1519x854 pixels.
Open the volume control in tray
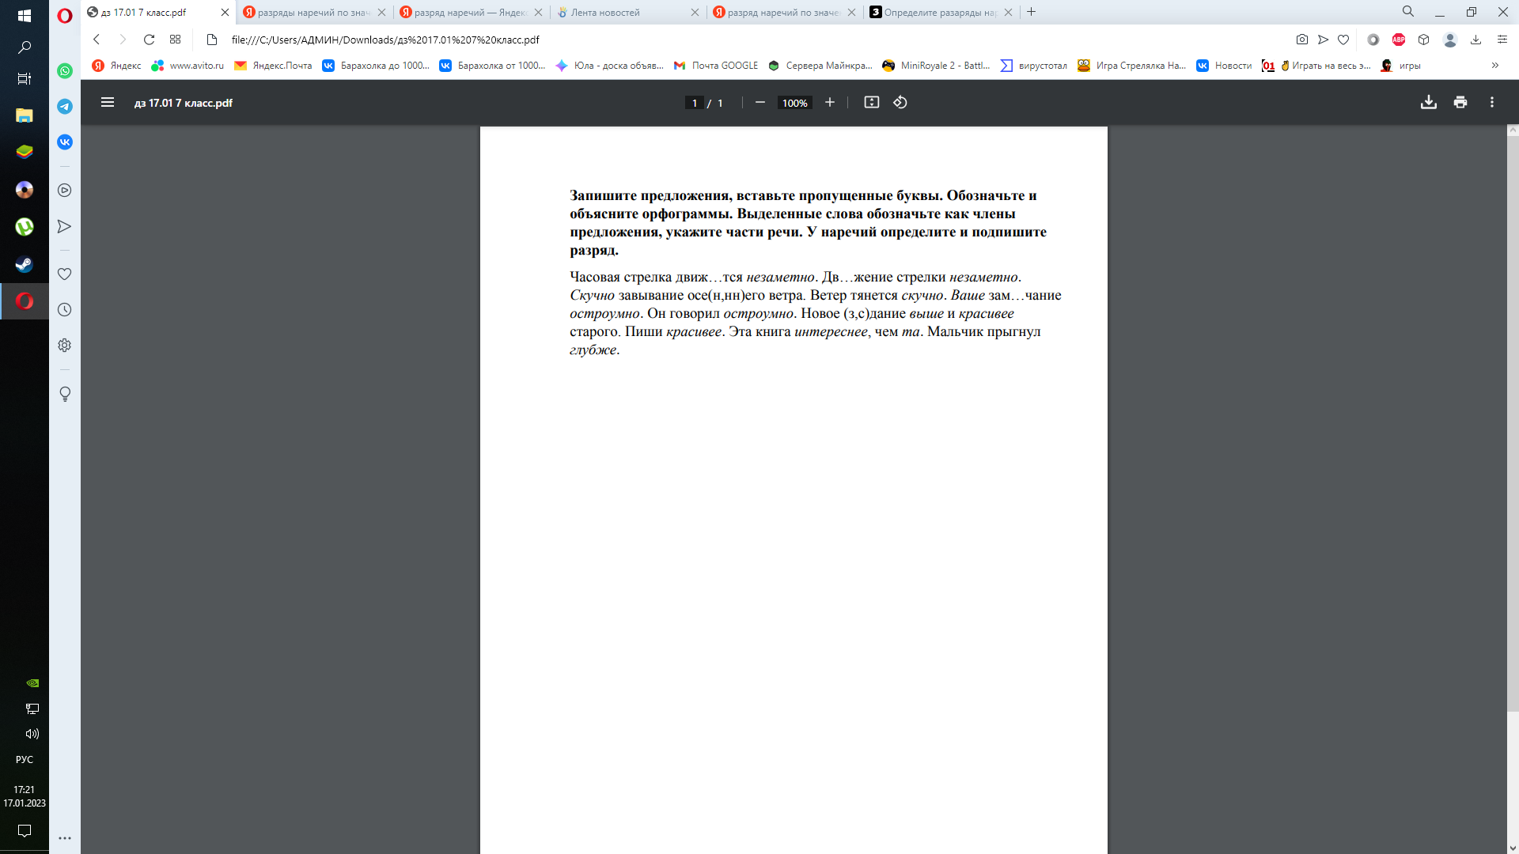[x=32, y=734]
